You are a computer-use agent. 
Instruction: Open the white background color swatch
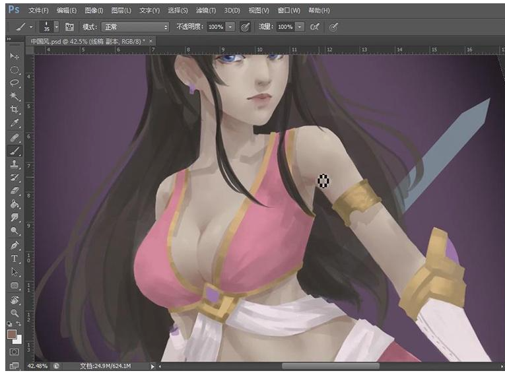click(x=18, y=341)
